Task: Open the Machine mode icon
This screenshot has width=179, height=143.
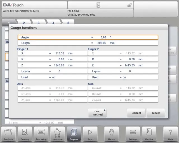Action: (x=149, y=134)
